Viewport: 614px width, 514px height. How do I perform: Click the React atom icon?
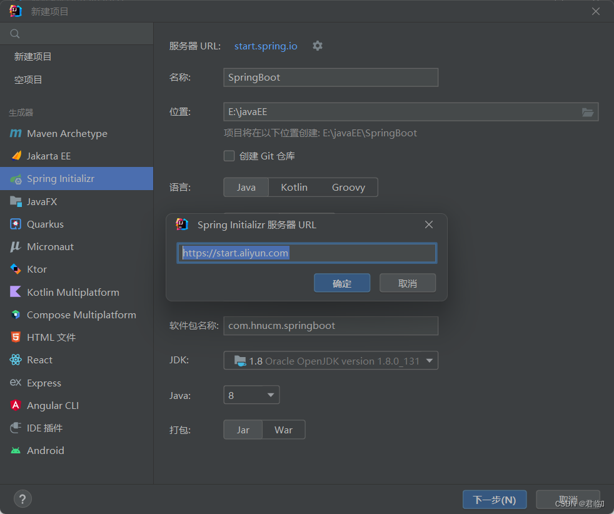point(16,360)
